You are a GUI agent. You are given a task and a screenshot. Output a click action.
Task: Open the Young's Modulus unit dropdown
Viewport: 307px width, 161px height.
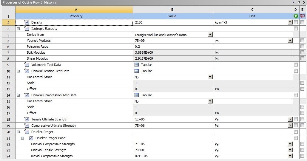click(x=290, y=41)
